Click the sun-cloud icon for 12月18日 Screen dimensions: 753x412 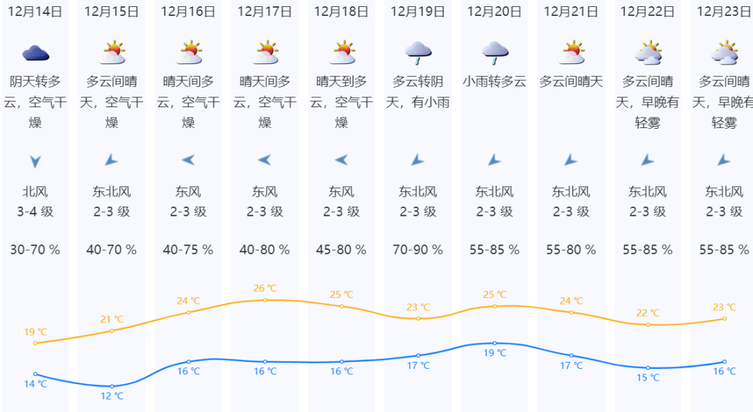click(342, 52)
